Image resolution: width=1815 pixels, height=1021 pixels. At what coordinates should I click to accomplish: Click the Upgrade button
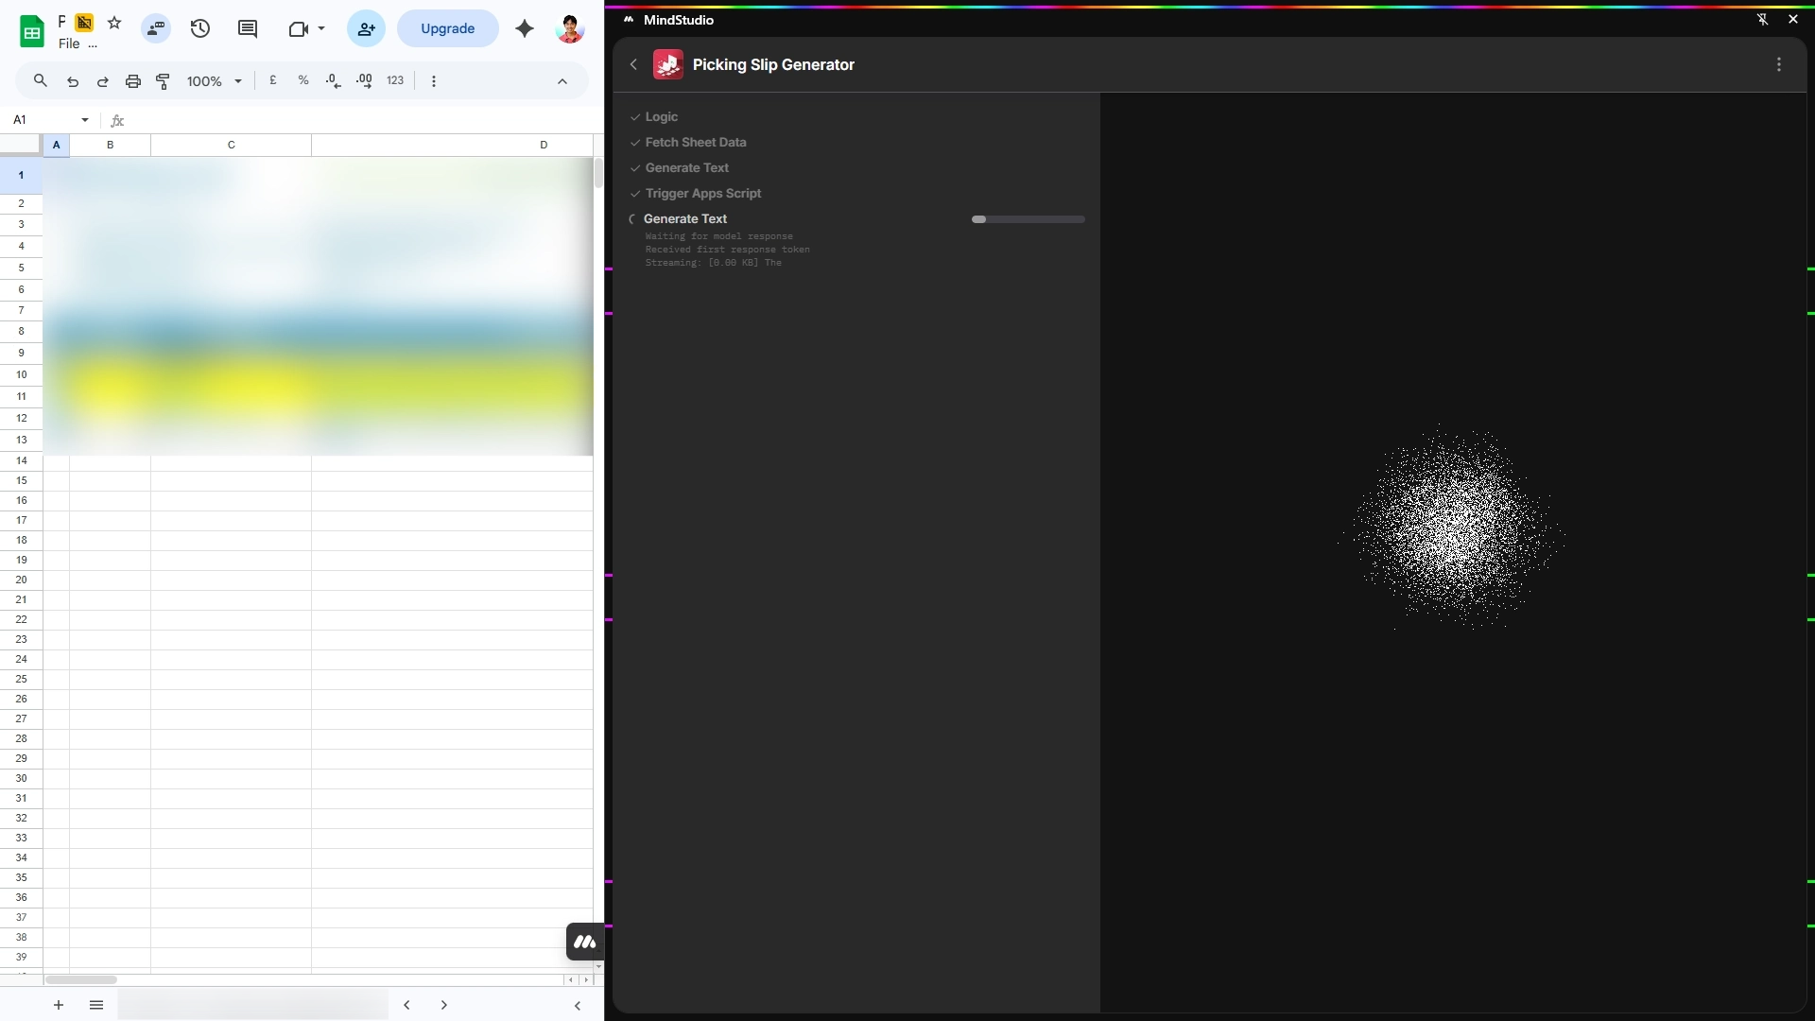(447, 28)
